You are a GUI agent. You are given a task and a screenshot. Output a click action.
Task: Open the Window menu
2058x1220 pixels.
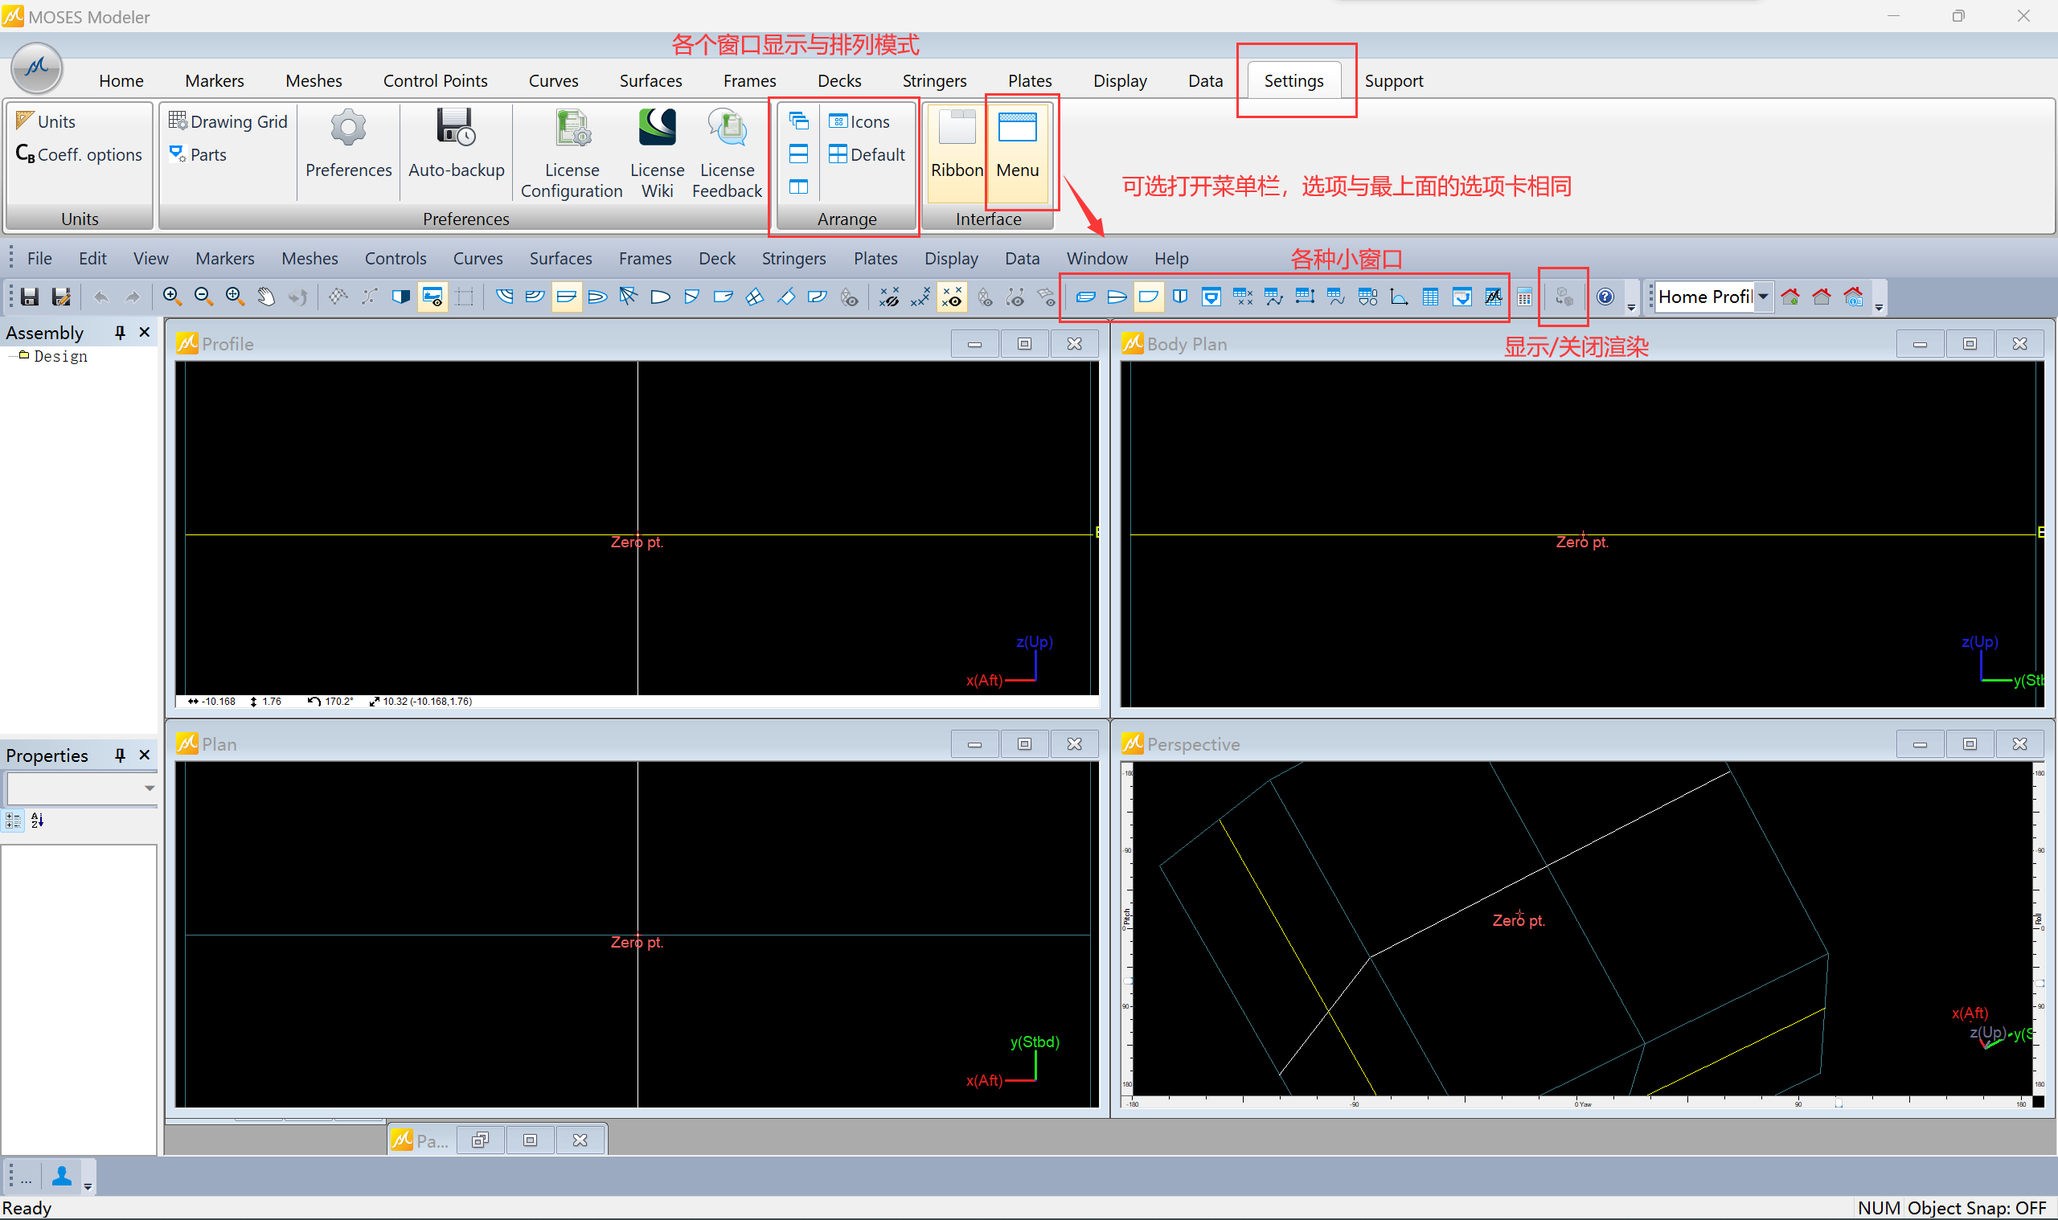click(1096, 258)
